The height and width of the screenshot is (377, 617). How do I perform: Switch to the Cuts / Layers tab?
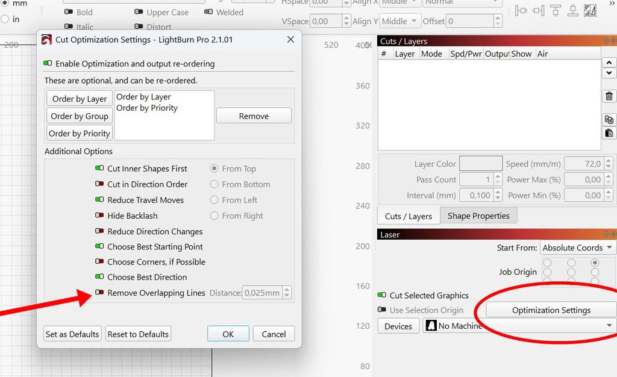coord(408,216)
